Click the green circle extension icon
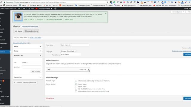Viewport: 191px width, 107px height. click(x=114, y=2)
